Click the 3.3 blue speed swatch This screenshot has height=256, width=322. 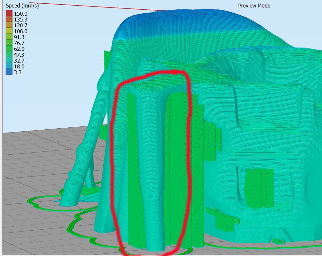(x=9, y=72)
